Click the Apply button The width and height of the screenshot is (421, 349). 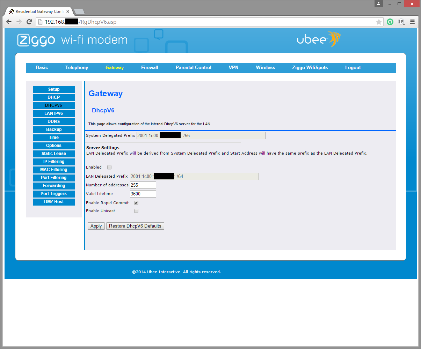(96, 226)
